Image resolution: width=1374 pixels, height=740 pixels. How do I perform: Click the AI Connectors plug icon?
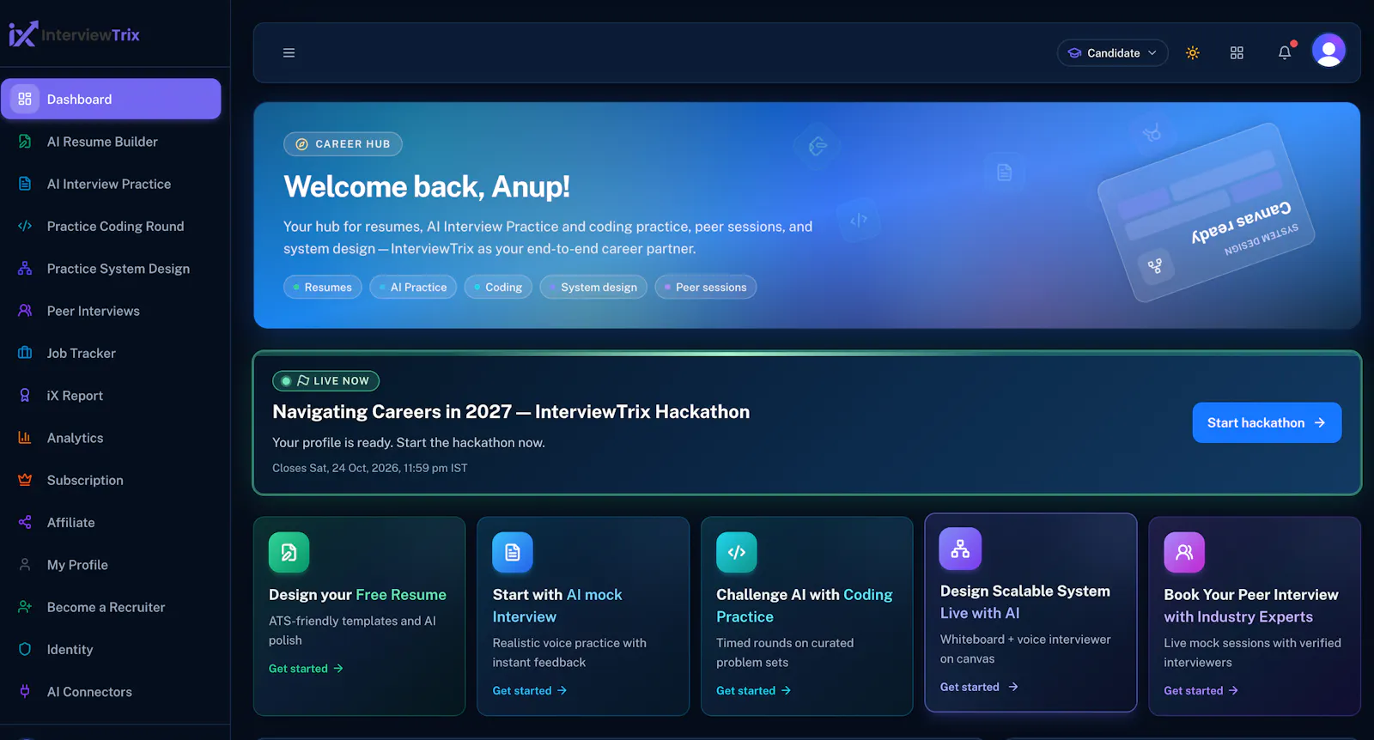click(x=25, y=692)
